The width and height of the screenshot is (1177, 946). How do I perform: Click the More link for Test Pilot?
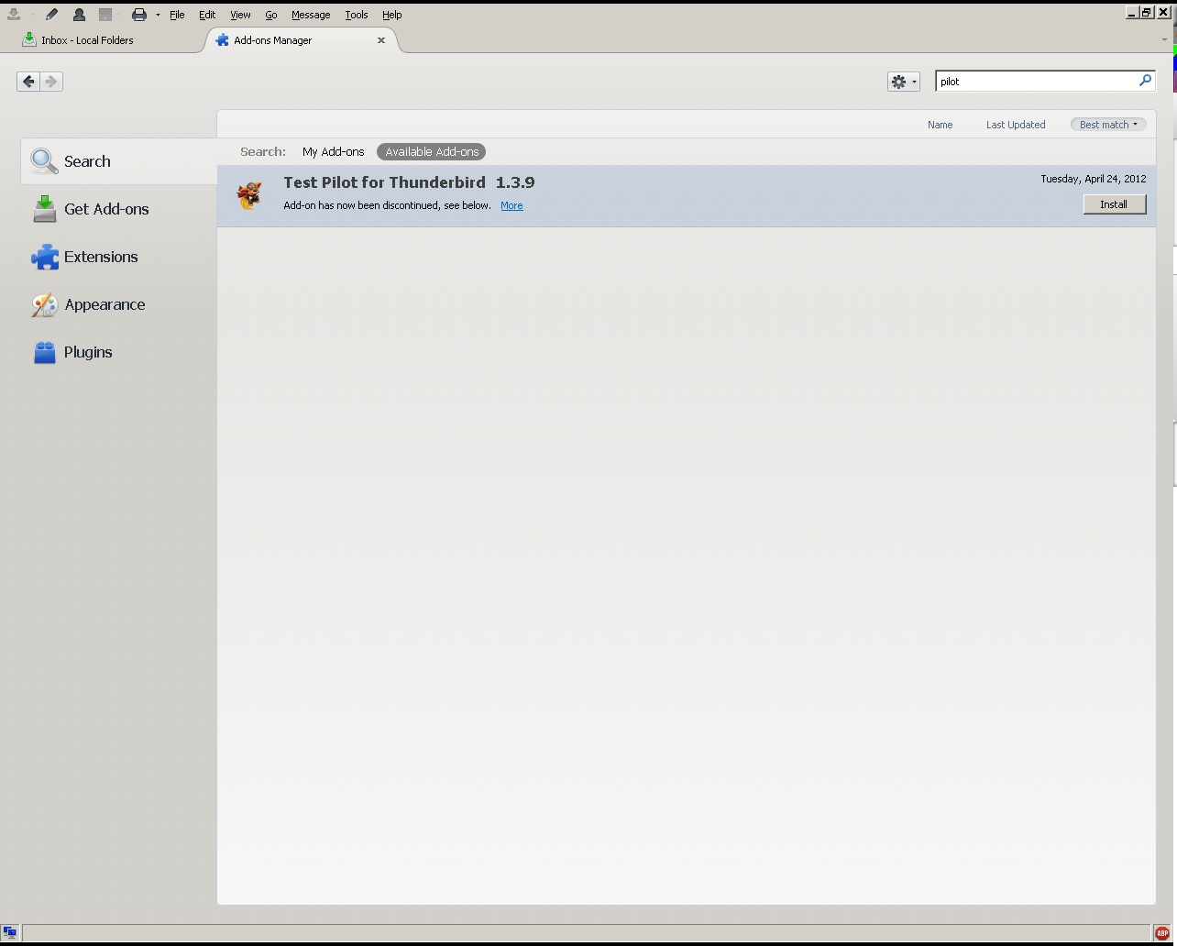point(511,205)
